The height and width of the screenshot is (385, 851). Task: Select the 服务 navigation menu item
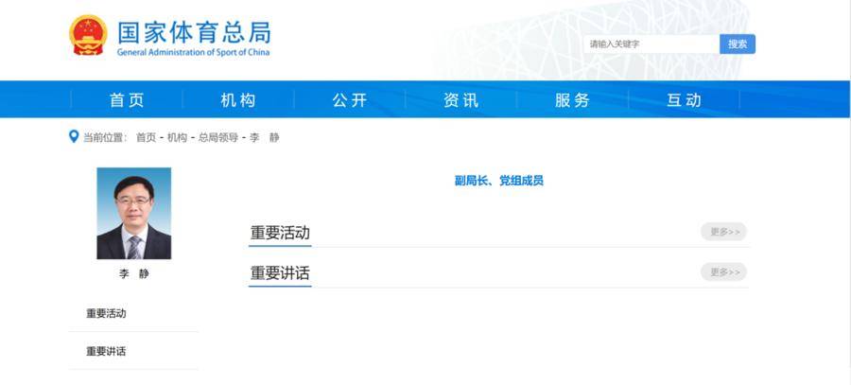click(x=573, y=100)
